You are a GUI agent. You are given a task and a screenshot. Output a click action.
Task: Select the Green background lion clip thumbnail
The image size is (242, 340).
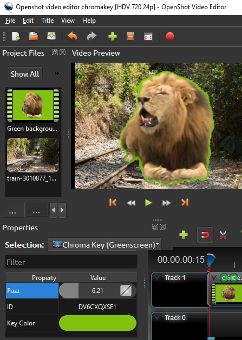pyautogui.click(x=33, y=105)
